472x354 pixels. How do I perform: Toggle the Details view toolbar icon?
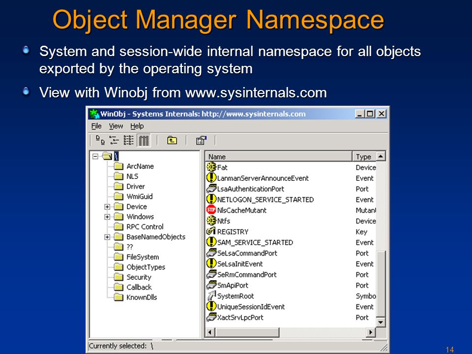click(144, 140)
